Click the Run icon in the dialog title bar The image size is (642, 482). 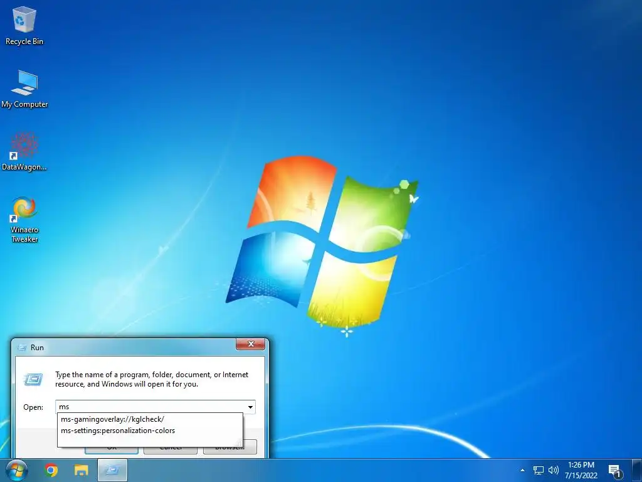(22, 348)
